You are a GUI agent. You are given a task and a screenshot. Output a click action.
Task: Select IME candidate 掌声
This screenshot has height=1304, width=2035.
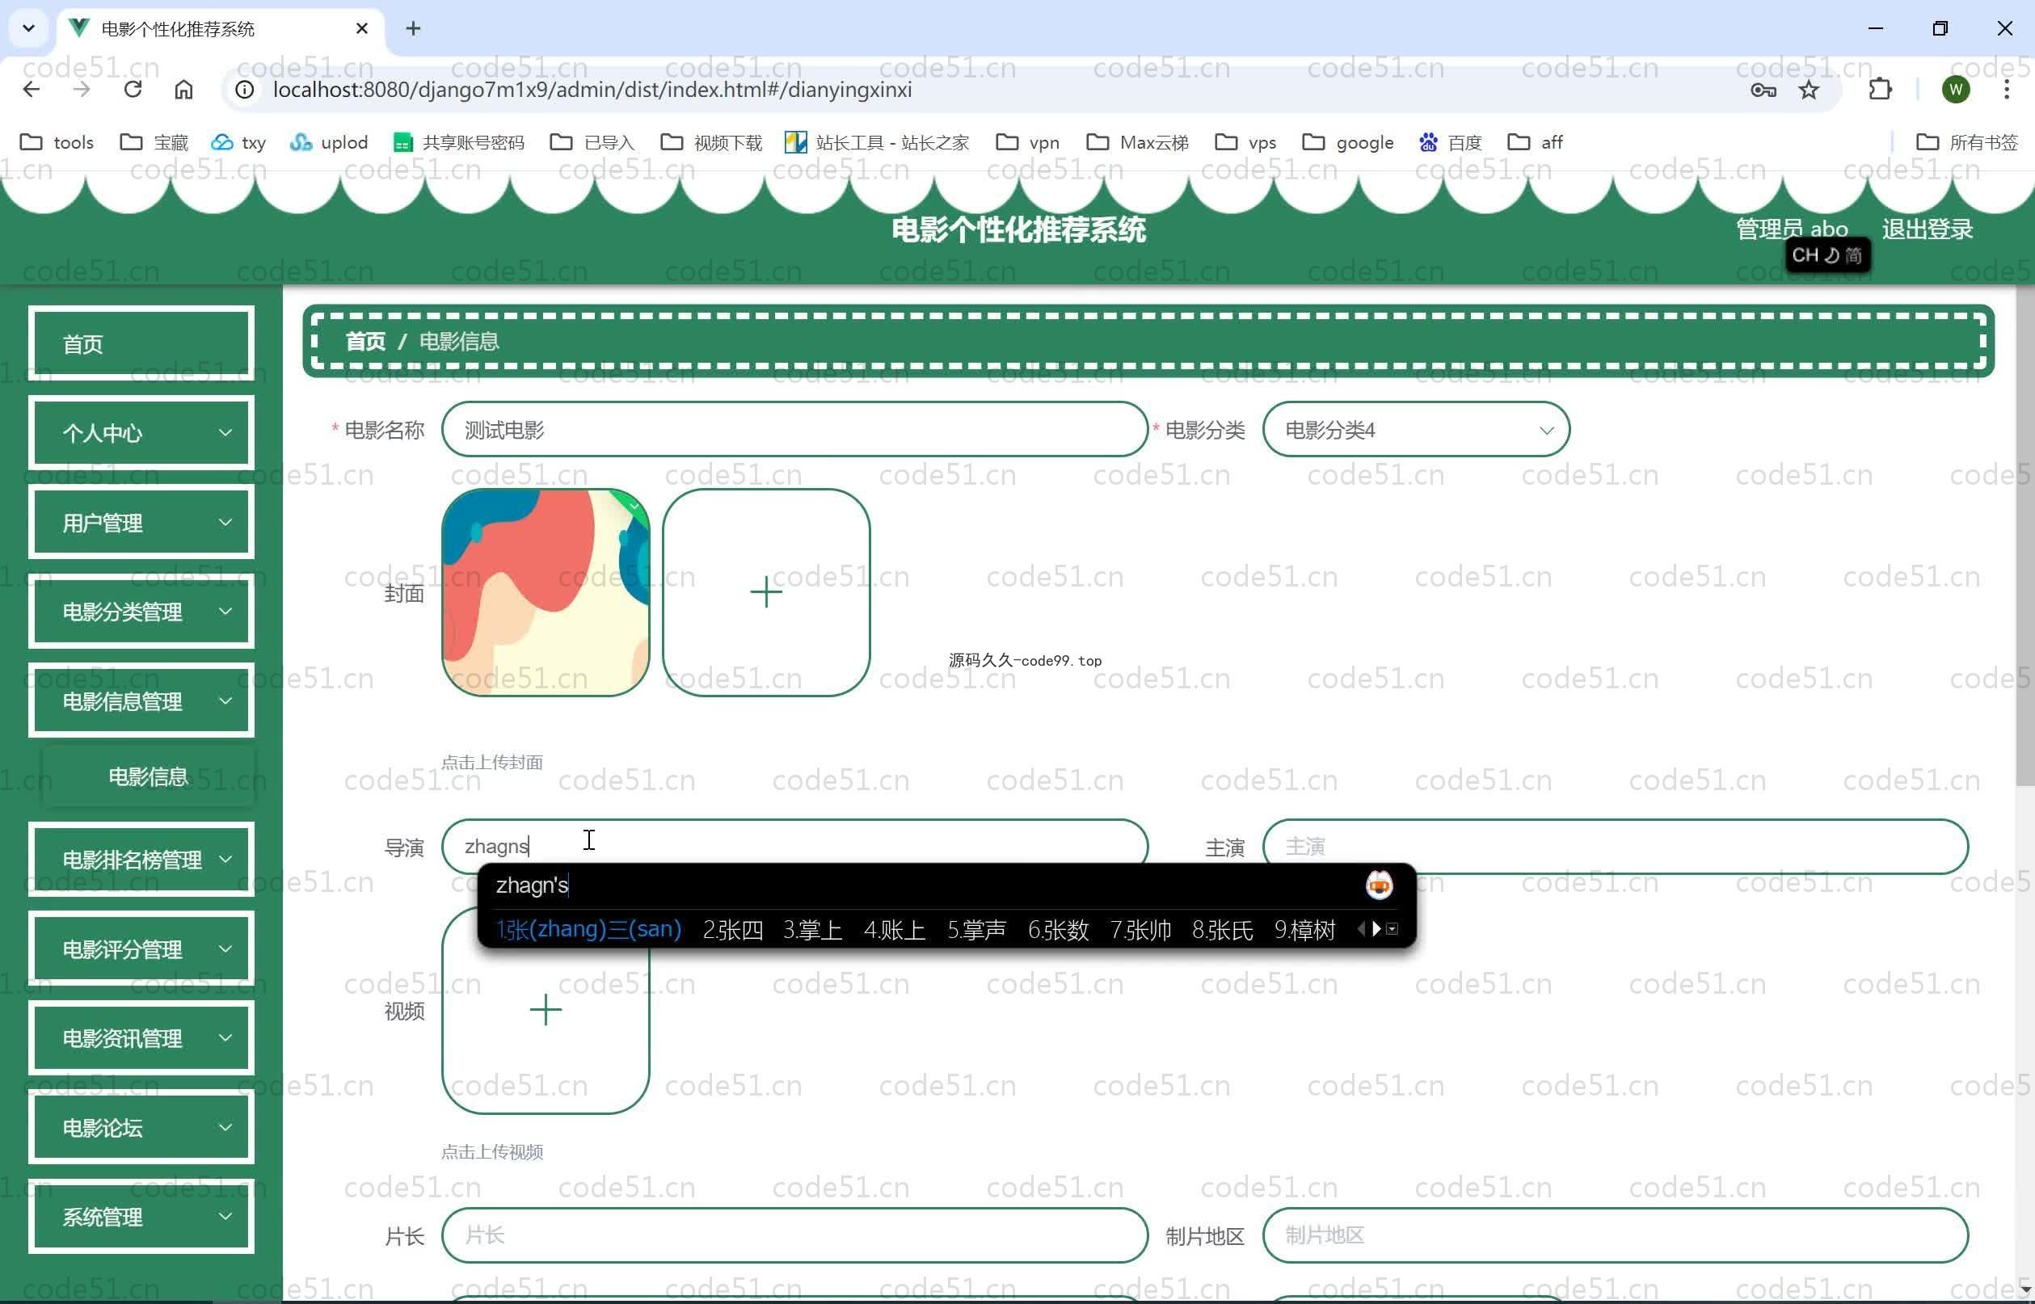tap(976, 930)
